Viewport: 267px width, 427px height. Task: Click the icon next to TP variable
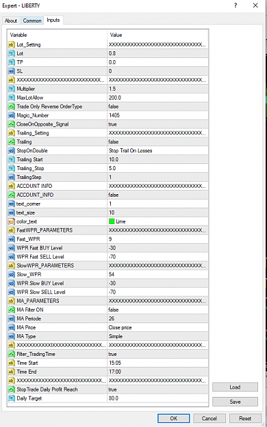[12, 62]
